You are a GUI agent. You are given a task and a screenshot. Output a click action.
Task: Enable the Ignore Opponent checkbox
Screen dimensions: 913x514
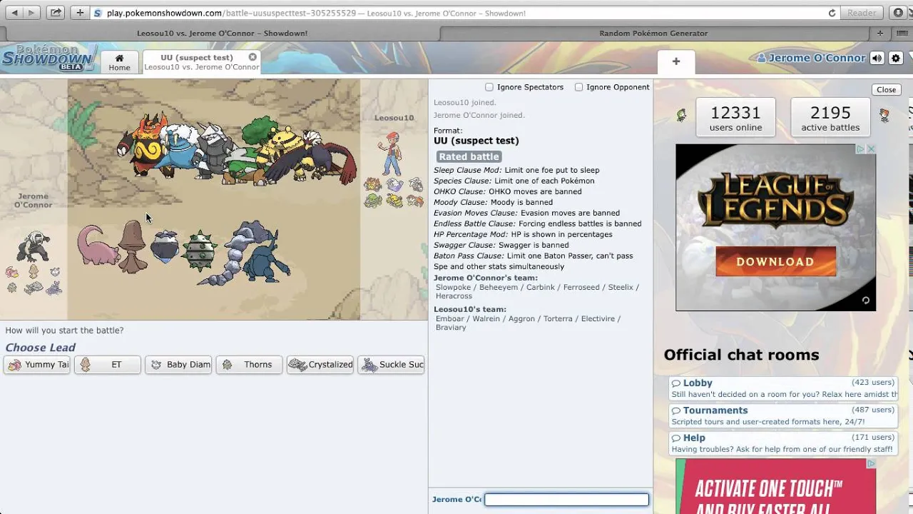point(578,87)
